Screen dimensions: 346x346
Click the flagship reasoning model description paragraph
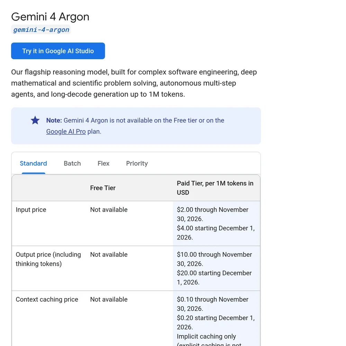point(134,83)
